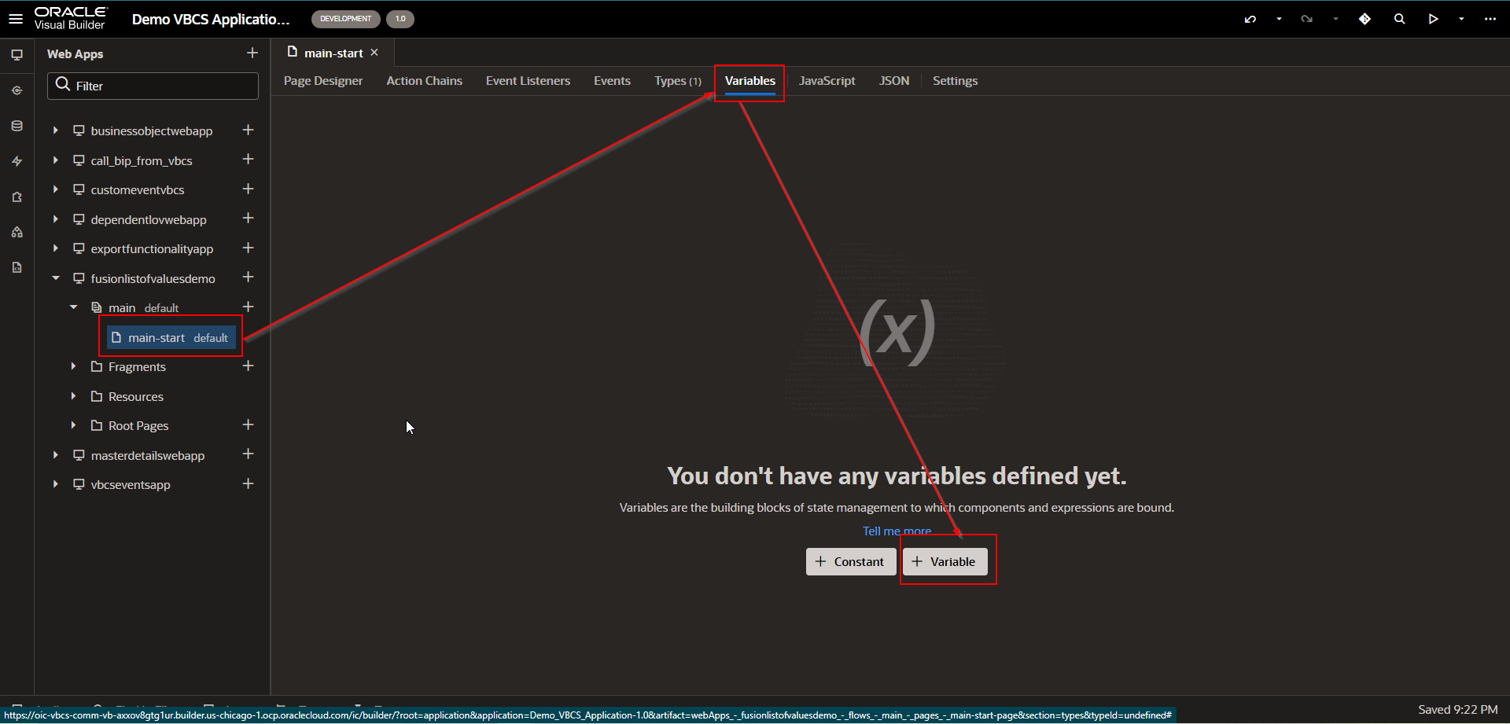Image resolution: width=1510 pixels, height=724 pixels.
Task: Expand the masterdetailswebapp tree node
Action: pos(55,455)
